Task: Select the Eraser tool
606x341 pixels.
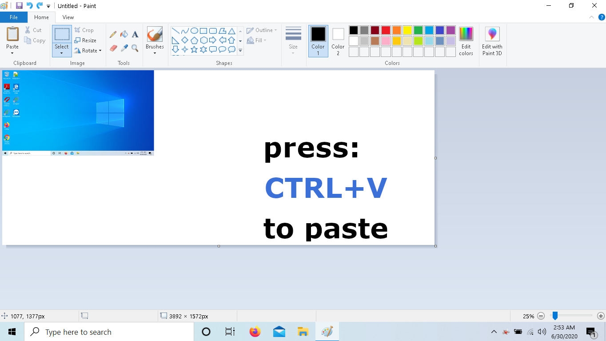Action: (x=113, y=48)
